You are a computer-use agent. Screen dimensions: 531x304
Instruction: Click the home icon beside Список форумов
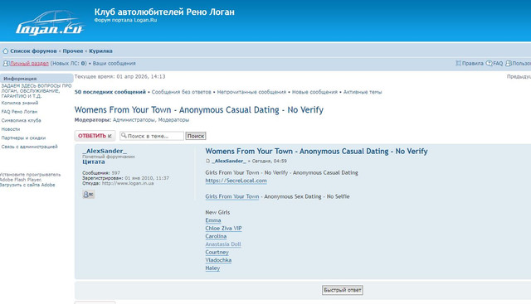click(6, 51)
